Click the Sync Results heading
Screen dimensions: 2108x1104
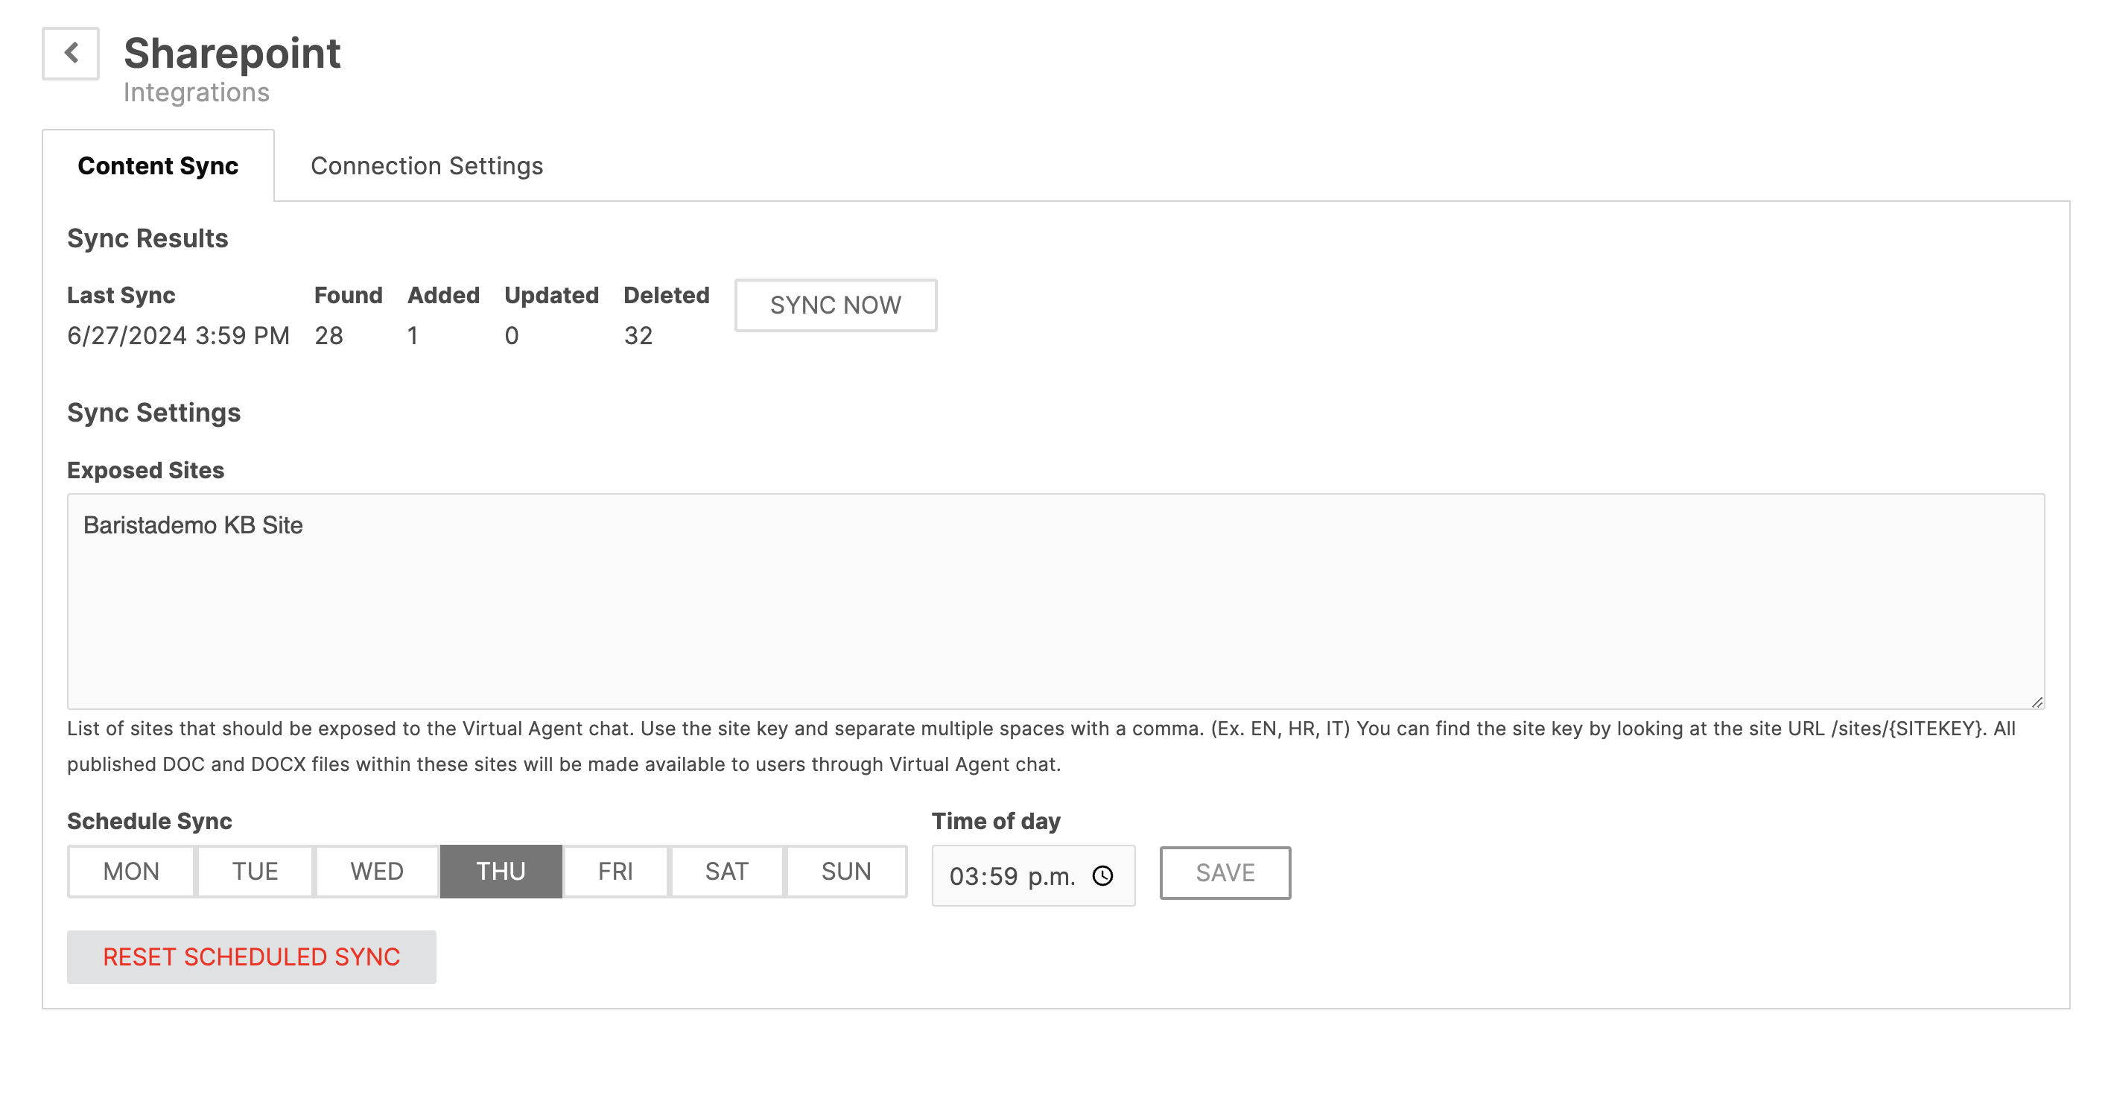pyautogui.click(x=147, y=238)
